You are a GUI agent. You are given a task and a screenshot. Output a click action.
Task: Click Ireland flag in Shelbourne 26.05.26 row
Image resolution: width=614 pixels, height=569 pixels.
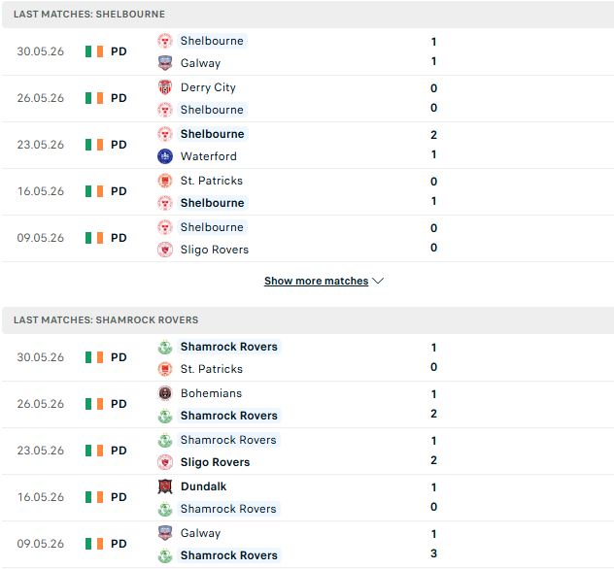coord(94,98)
